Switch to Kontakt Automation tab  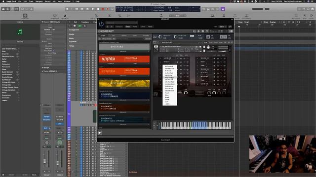click(x=146, y=35)
